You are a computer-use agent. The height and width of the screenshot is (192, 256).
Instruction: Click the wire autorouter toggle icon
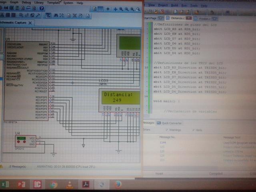[x=48, y=15]
